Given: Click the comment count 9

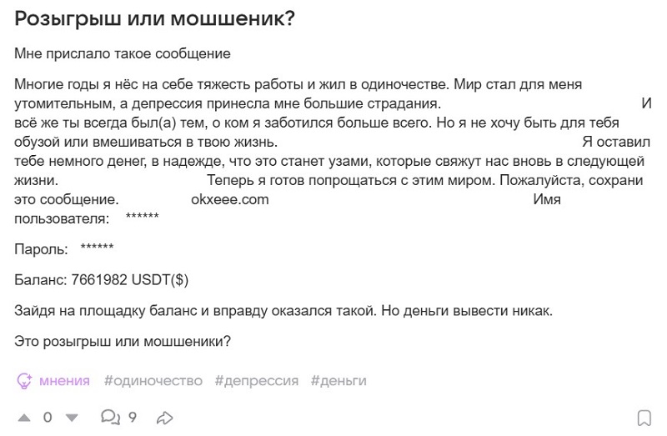Looking at the screenshot, I should [133, 417].
